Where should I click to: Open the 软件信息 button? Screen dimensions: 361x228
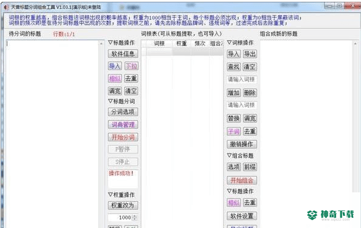123,54
